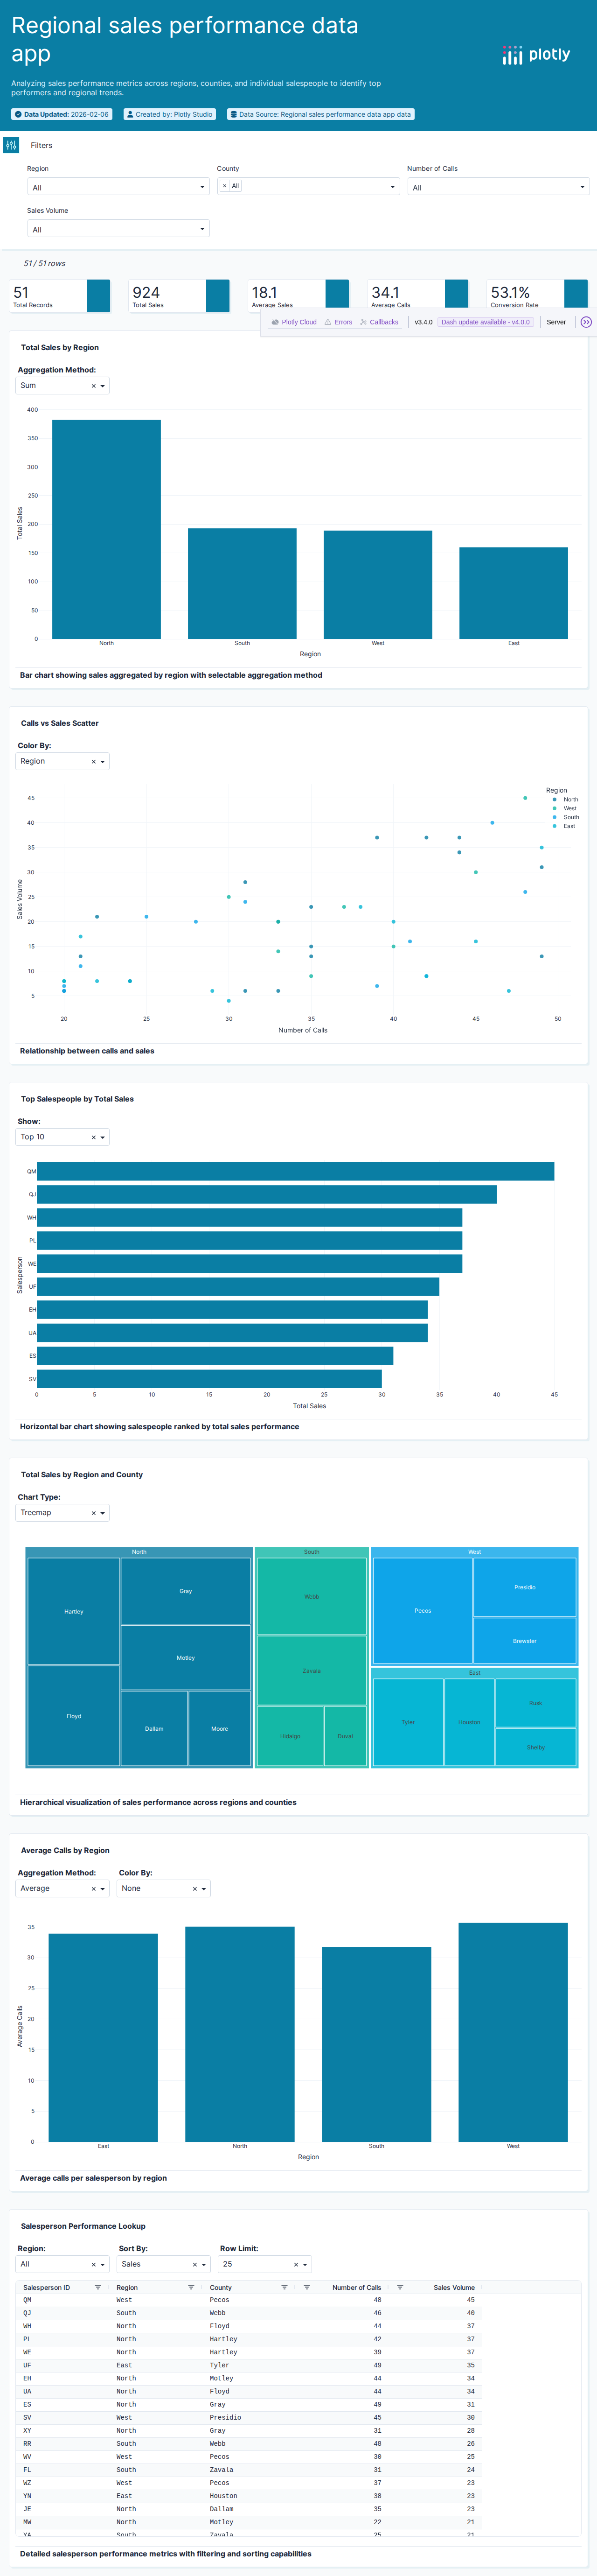This screenshot has width=597, height=2576.
Task: Click Dash update available v4.0.0 badge
Action: pos(486,322)
